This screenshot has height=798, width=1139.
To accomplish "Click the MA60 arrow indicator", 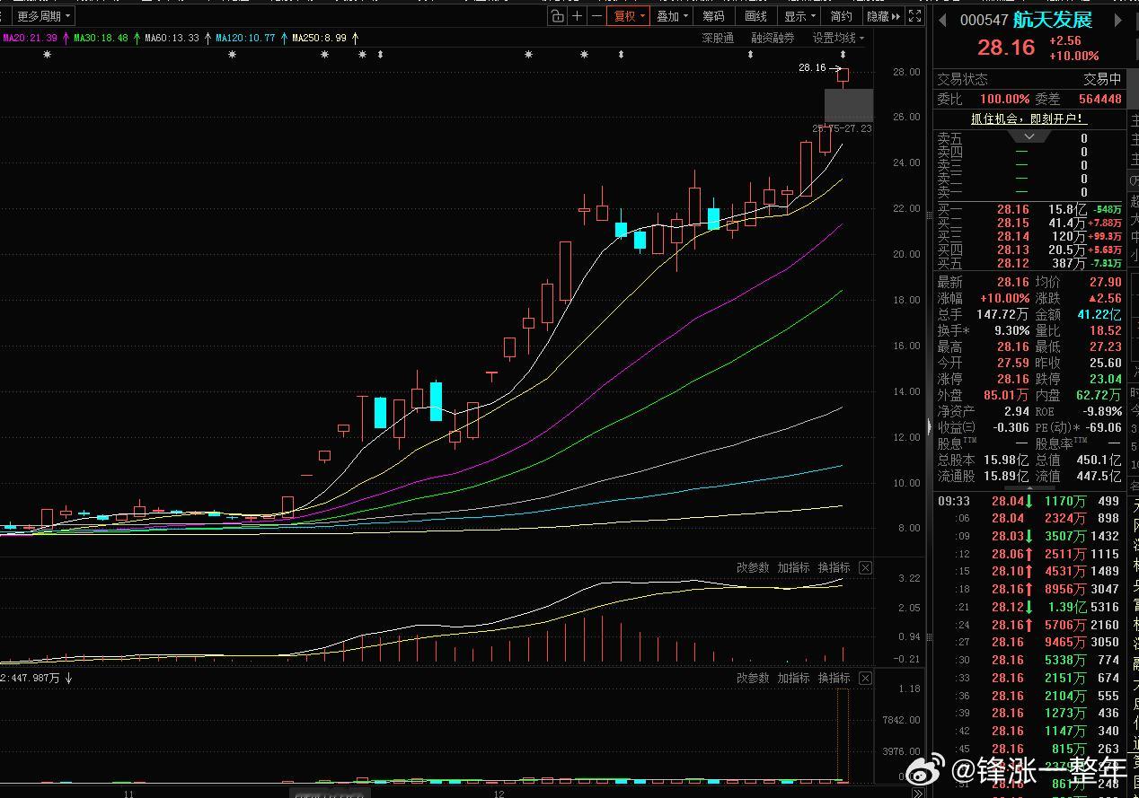I will click(207, 38).
